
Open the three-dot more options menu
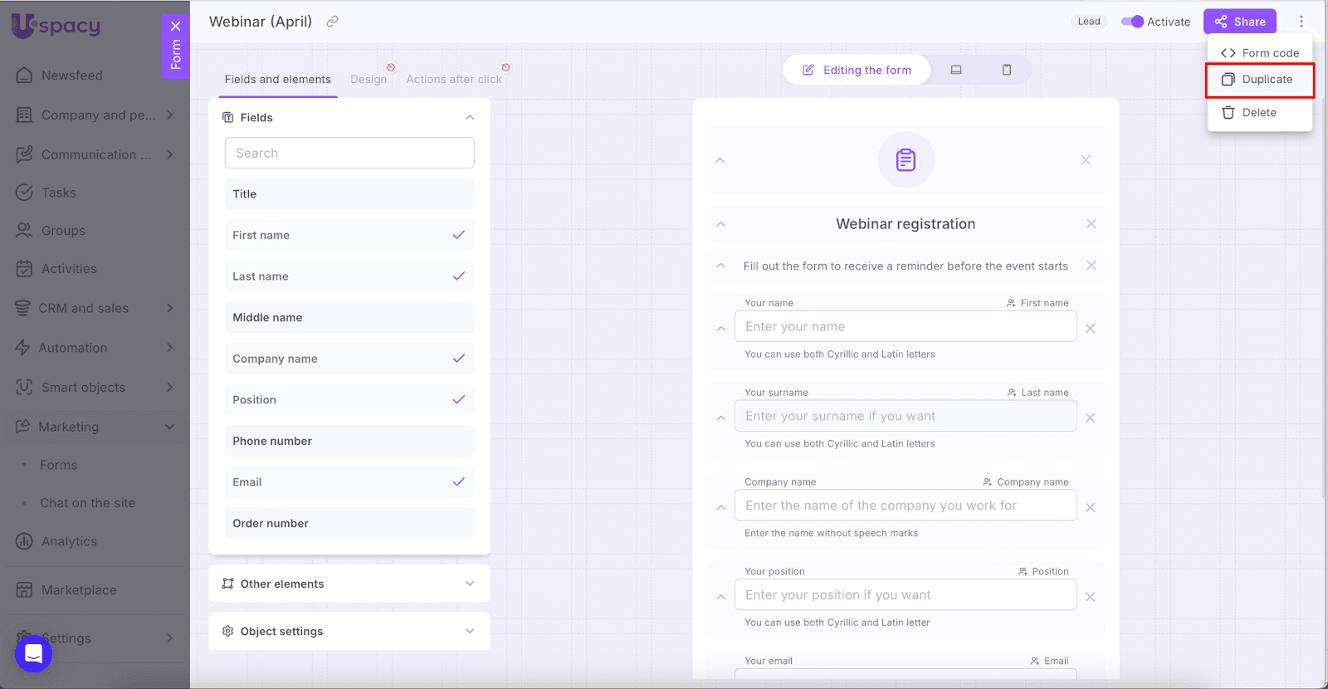tap(1301, 22)
